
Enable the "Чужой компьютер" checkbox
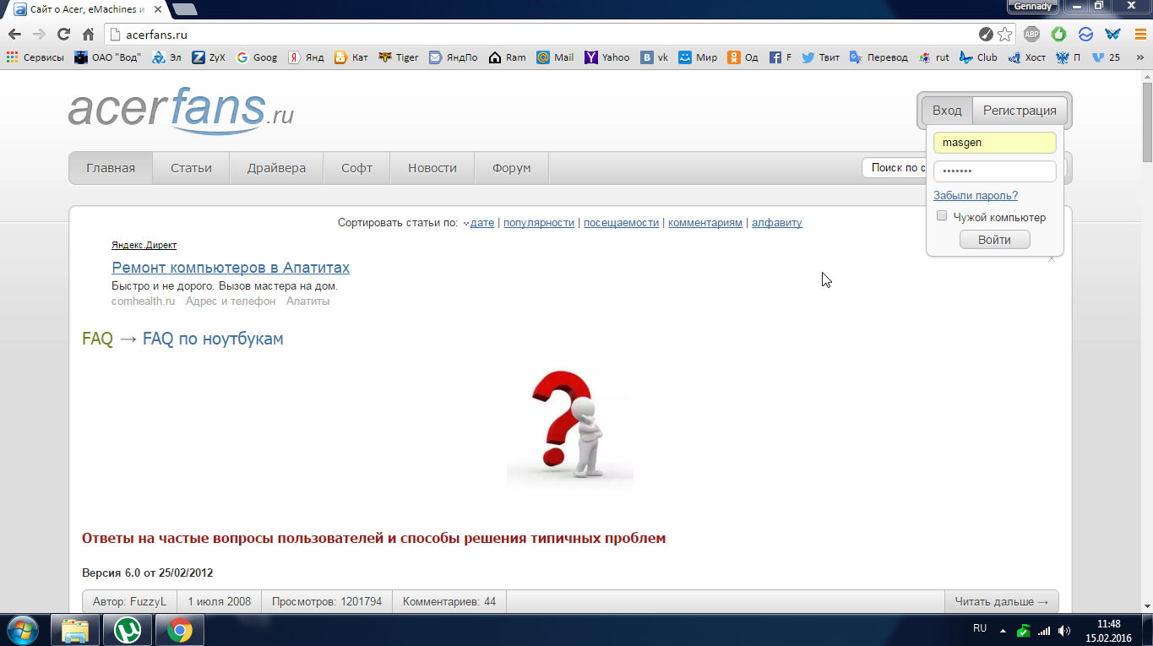[942, 216]
